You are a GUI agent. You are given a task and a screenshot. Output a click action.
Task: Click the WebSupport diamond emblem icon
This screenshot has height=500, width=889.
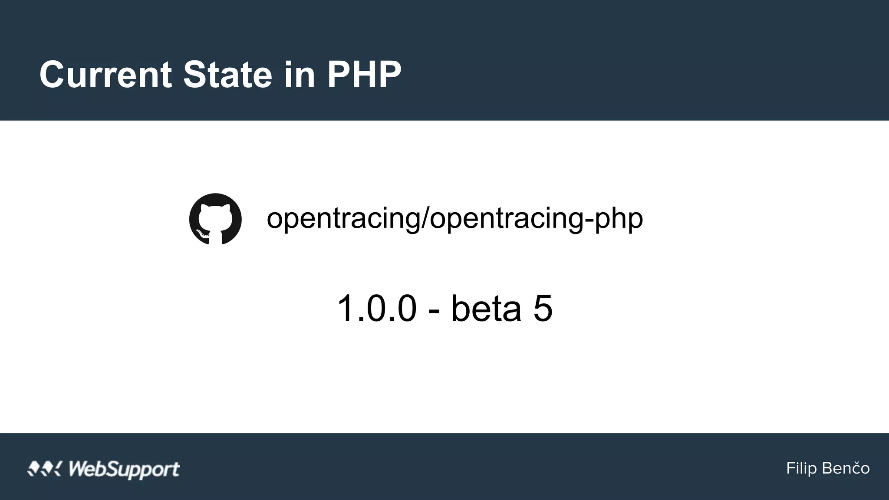44,469
